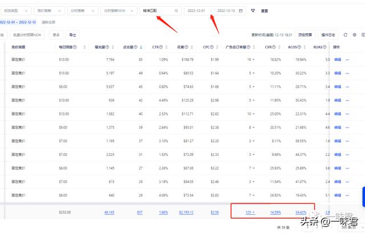Sort table by CPC column arrows
The height and width of the screenshot is (233, 365).
coord(217,47)
